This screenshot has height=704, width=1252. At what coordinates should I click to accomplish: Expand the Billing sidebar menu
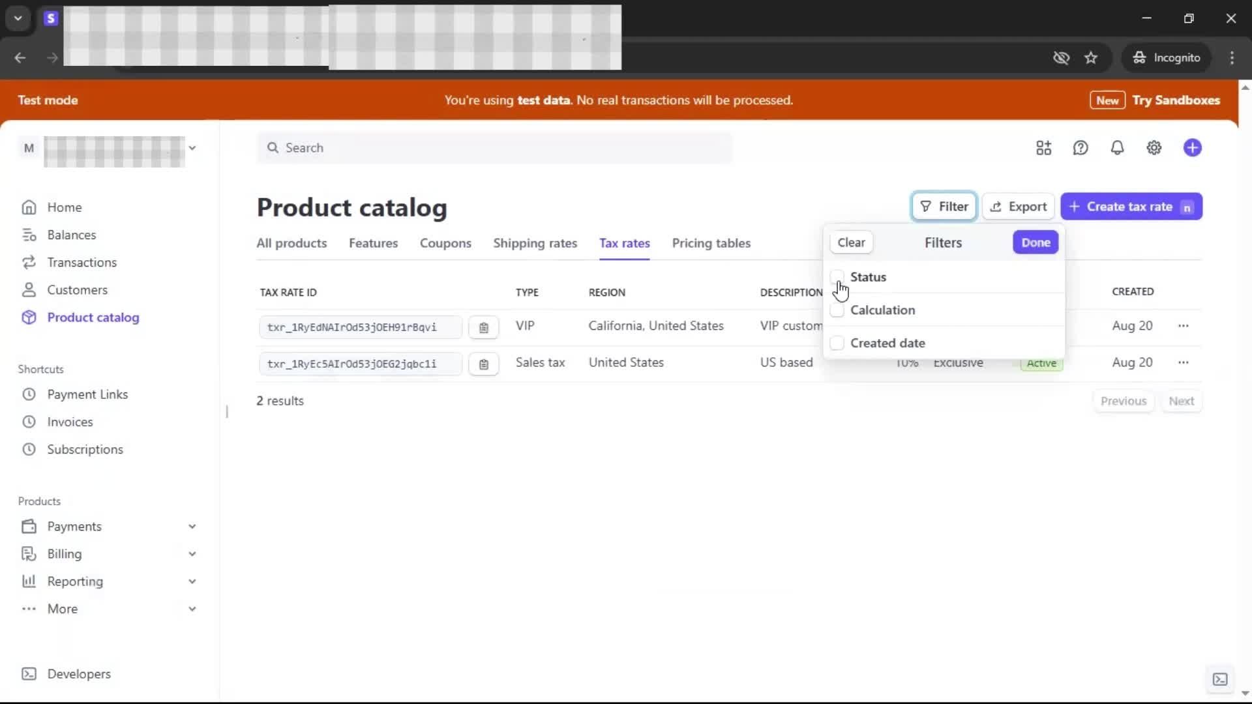(x=192, y=553)
